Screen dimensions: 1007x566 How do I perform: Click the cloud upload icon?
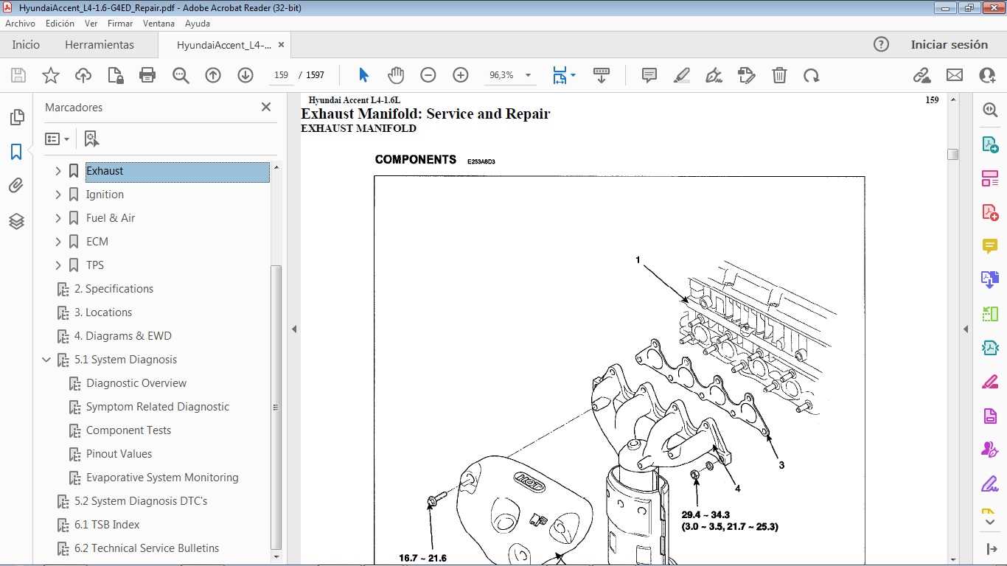click(83, 75)
